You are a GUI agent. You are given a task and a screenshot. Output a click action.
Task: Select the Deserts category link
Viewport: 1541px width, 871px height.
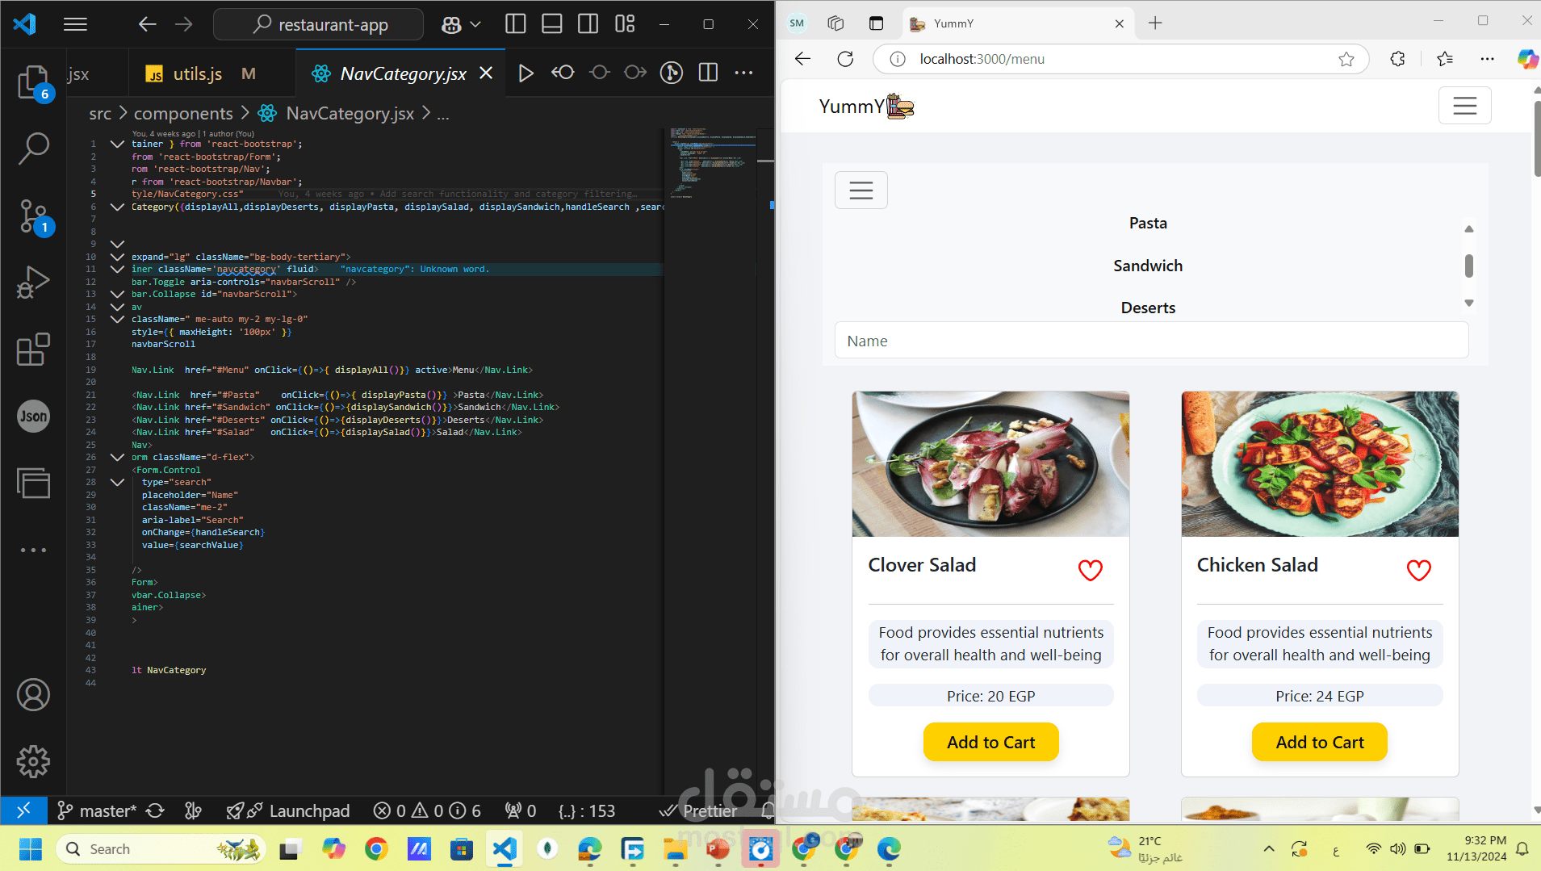(1148, 308)
